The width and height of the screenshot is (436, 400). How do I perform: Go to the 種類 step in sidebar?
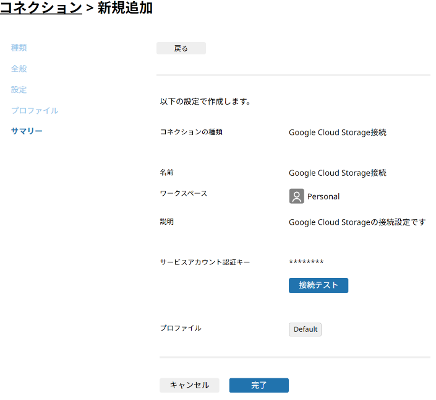[x=19, y=48]
